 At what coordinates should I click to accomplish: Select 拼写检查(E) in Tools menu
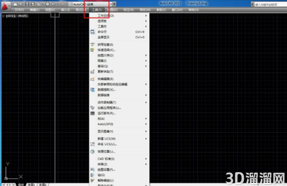click(119, 44)
